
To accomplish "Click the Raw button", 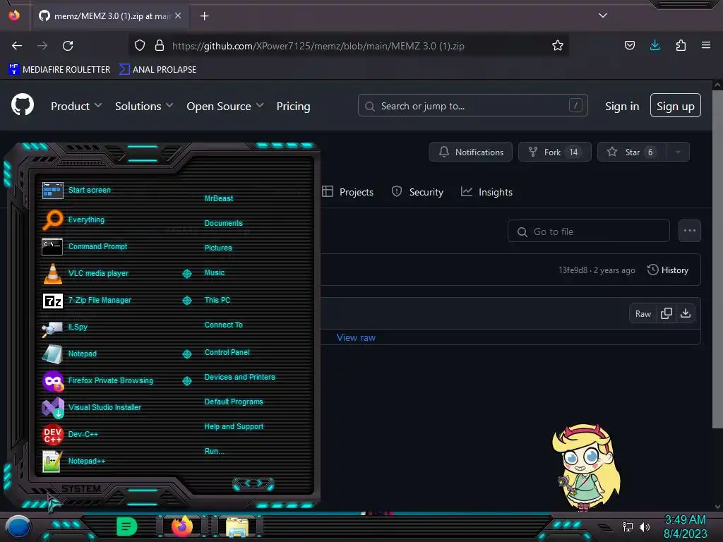I will pyautogui.click(x=643, y=314).
